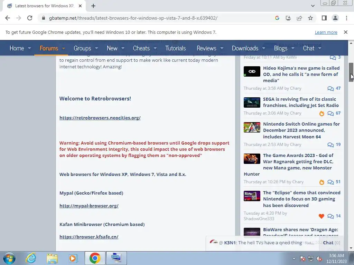Open a new tab with plus button
This screenshot has height=265, width=354.
(93, 6)
